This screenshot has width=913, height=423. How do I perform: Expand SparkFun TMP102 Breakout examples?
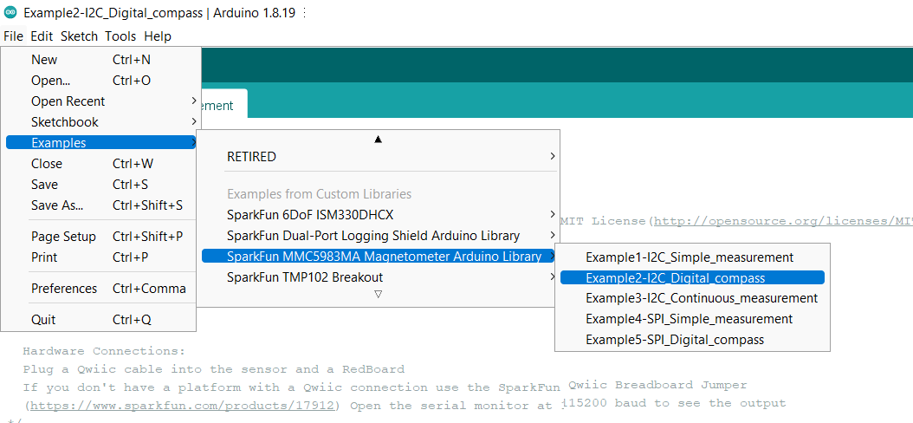(x=379, y=277)
